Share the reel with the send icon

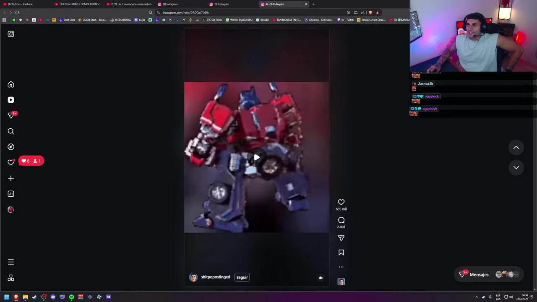click(341, 238)
